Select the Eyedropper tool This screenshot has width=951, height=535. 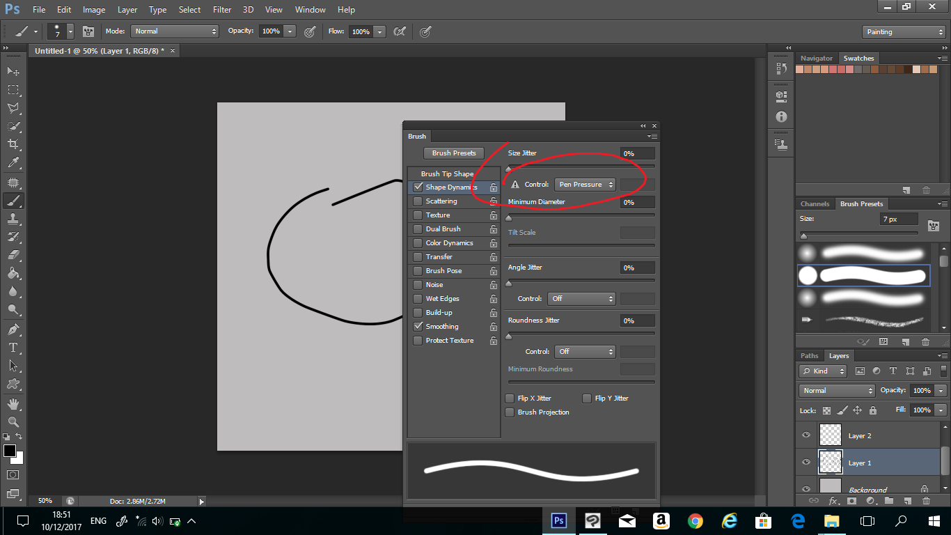pyautogui.click(x=13, y=163)
